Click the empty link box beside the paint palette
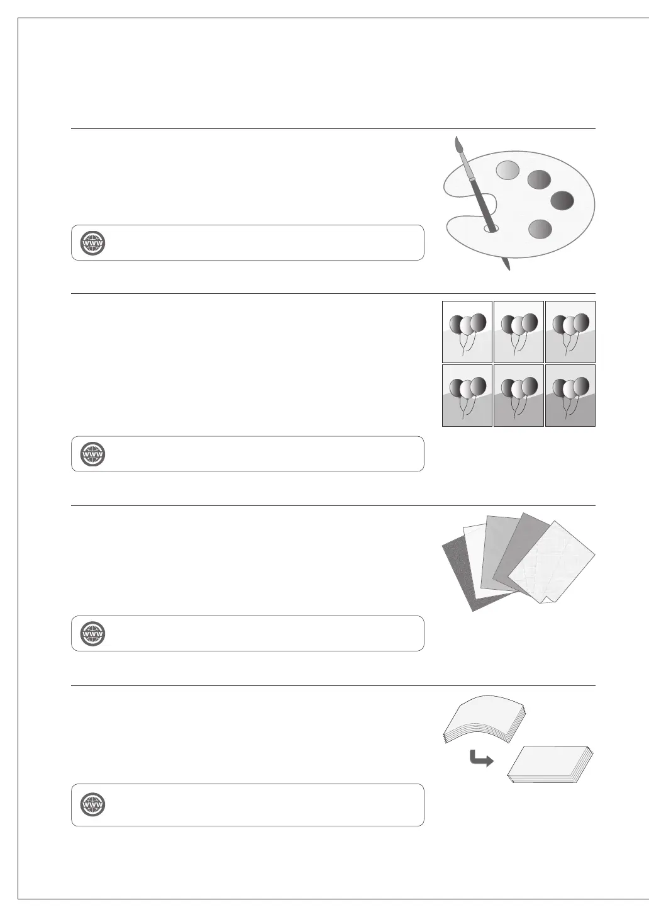The image size is (649, 917). (x=248, y=243)
